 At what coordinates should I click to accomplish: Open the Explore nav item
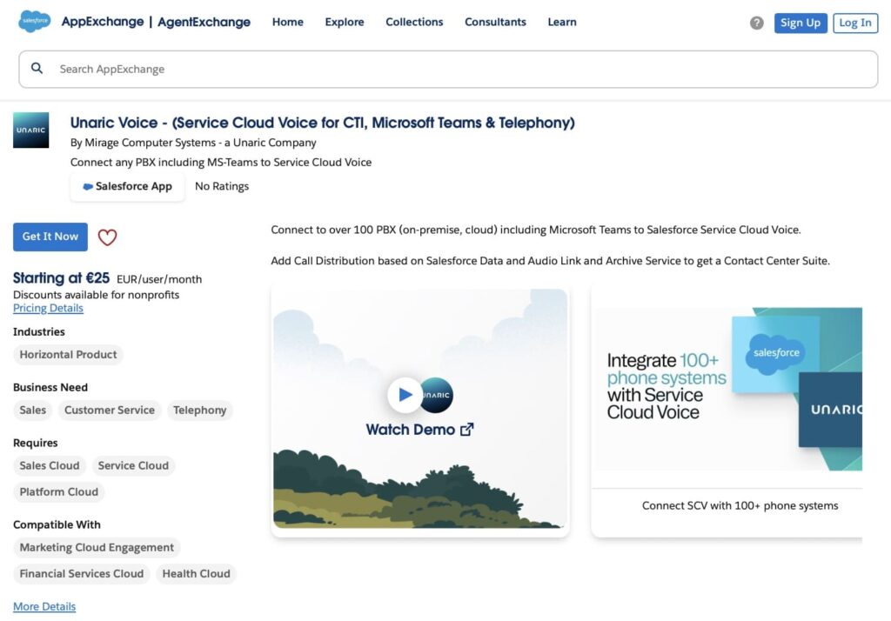(345, 22)
